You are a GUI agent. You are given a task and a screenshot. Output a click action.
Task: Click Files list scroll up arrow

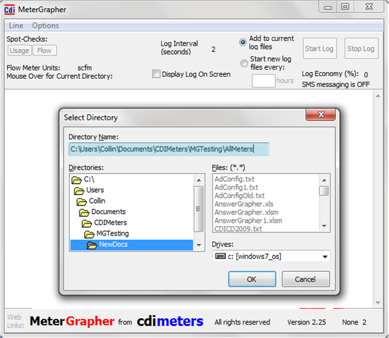click(324, 180)
